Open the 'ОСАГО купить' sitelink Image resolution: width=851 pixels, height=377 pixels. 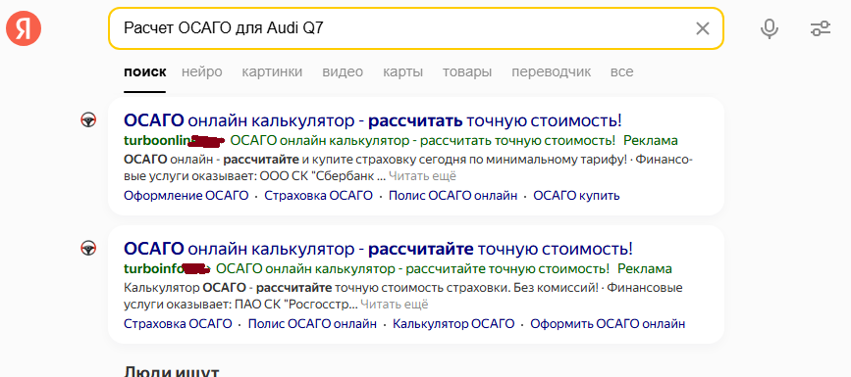(576, 196)
